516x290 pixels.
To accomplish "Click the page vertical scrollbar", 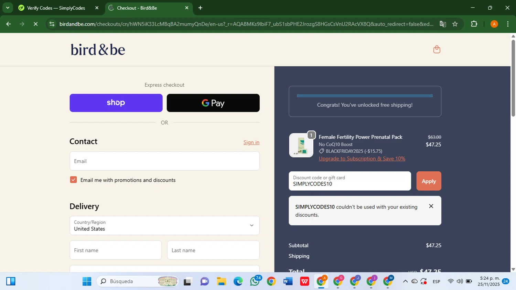I will coord(513,78).
